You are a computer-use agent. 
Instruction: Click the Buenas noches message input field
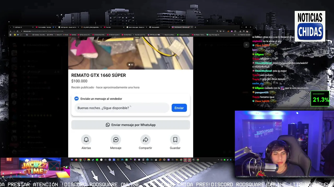(122, 108)
